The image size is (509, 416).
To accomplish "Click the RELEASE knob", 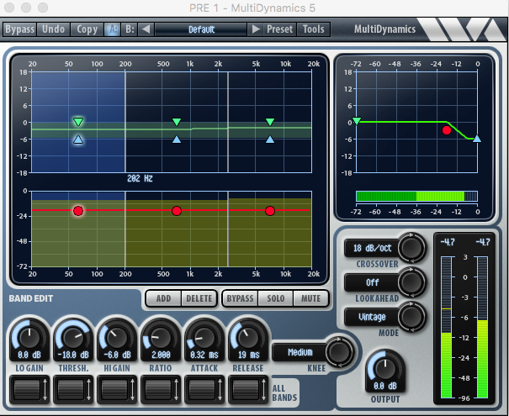I will 248,338.
